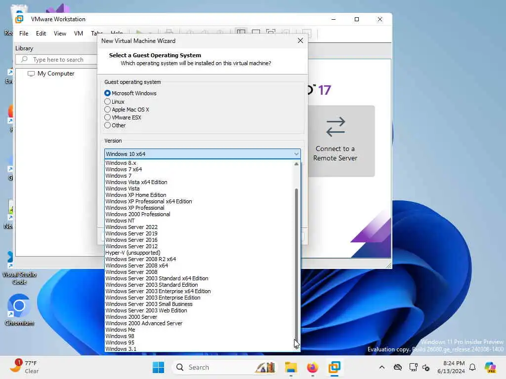Click the OneDrive cloud tray icon

(x=398, y=367)
